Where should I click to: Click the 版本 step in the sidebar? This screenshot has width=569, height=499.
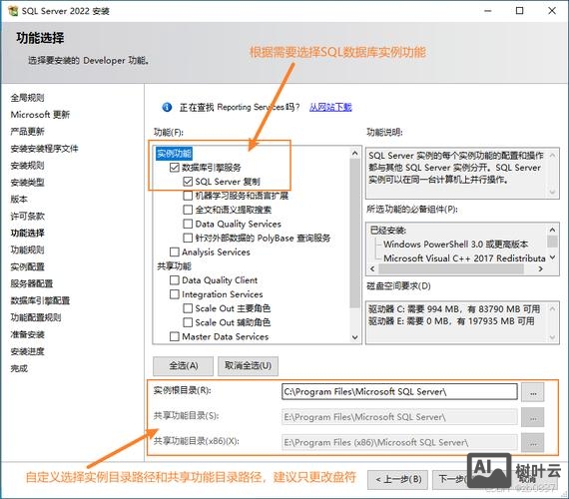point(19,200)
